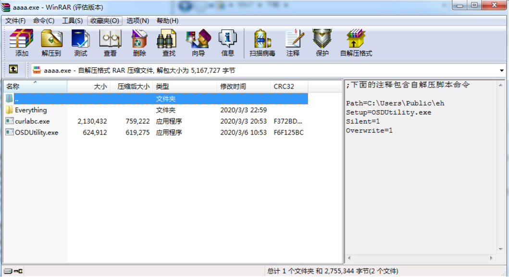The height and width of the screenshot is (277, 509).
Task: Select the OSDUtility.exe file name
Action: [x=37, y=133]
